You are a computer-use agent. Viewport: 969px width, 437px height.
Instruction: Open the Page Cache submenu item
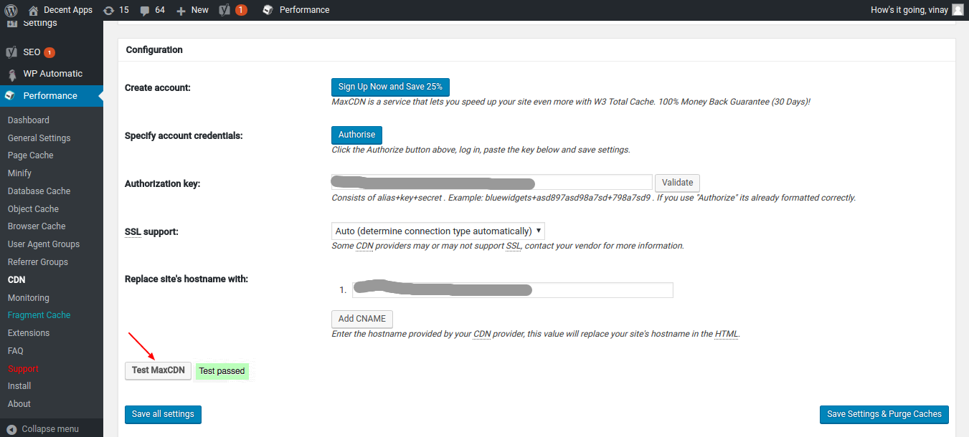30,155
